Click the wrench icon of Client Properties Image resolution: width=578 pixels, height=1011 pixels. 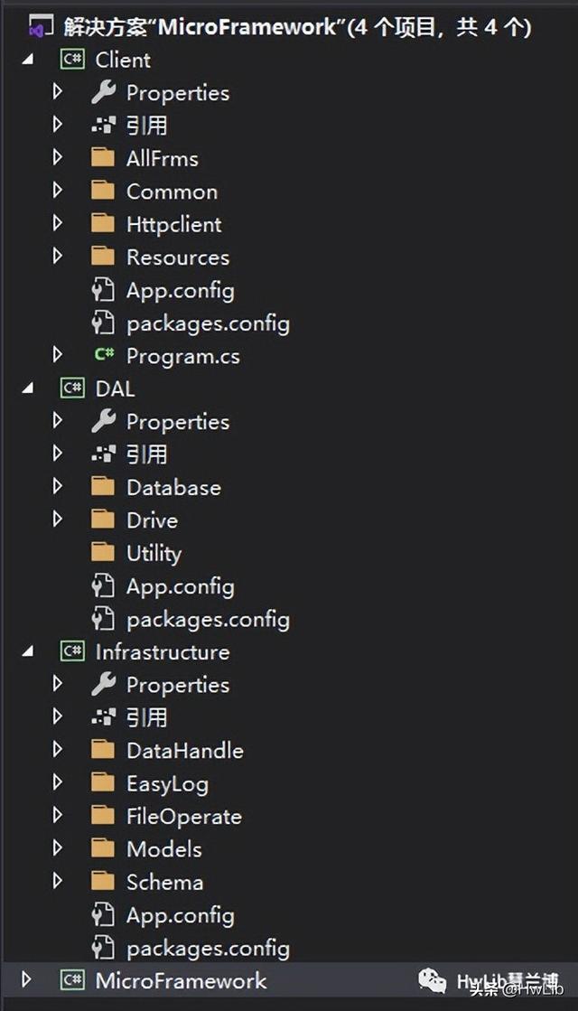pos(103,92)
